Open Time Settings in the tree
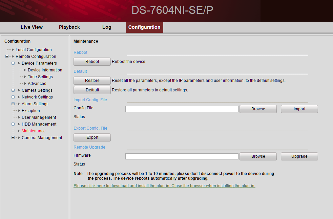The height and width of the screenshot is (219, 333). (x=40, y=77)
